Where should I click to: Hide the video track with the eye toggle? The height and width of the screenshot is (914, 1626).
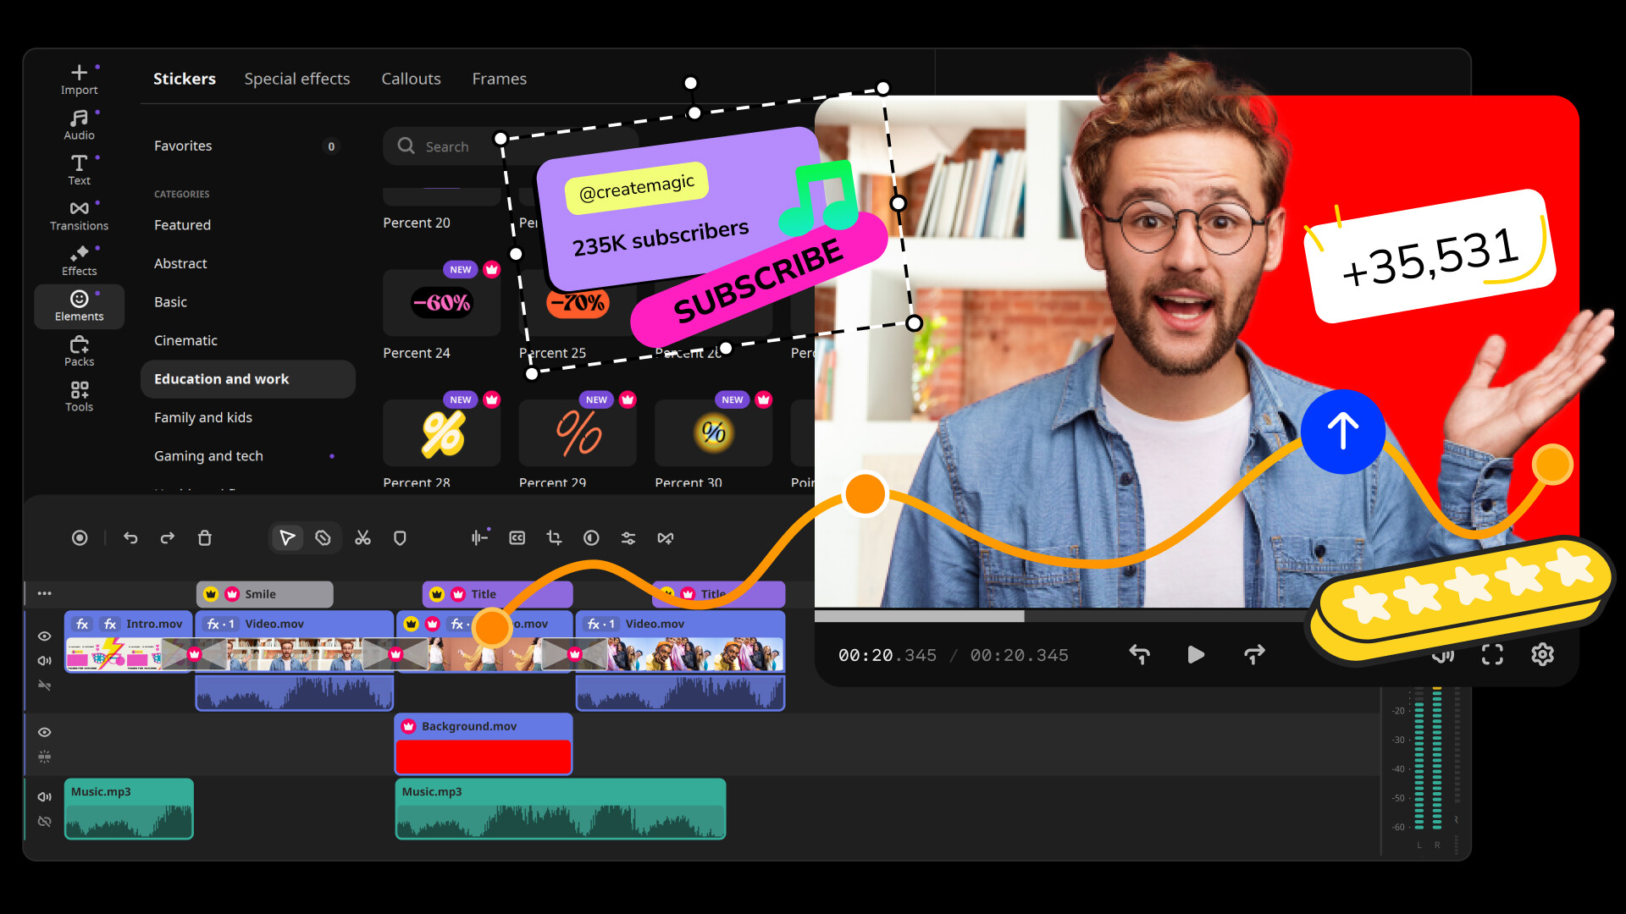(44, 636)
